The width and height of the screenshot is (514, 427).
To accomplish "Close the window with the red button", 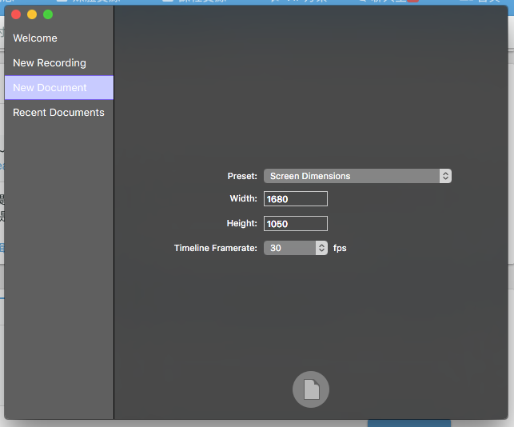I will (x=16, y=14).
